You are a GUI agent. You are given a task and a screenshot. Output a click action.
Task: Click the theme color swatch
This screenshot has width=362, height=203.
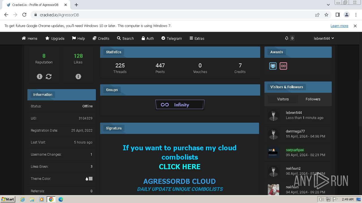90,178
